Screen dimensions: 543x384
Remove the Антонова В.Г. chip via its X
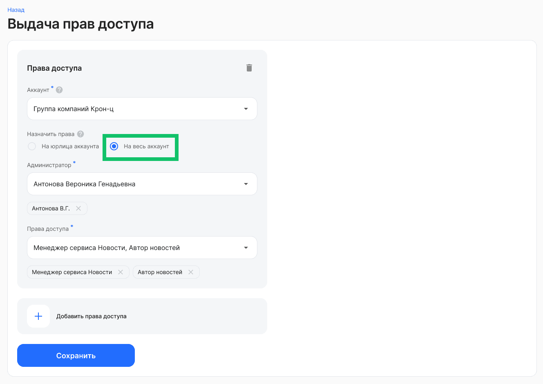point(78,208)
